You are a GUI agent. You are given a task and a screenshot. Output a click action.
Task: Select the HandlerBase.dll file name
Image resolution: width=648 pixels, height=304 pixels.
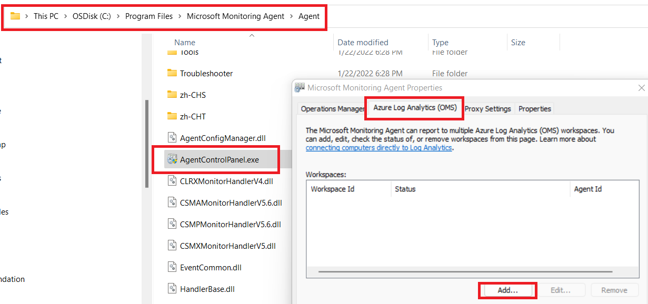point(207,289)
